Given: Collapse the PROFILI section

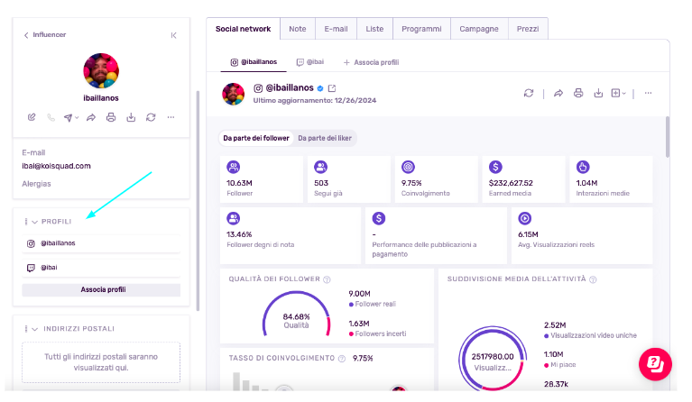Looking at the screenshot, I should click(34, 221).
